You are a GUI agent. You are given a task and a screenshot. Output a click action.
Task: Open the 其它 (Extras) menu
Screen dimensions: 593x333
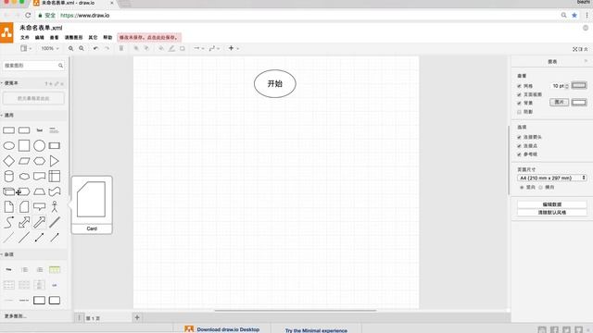pos(93,37)
